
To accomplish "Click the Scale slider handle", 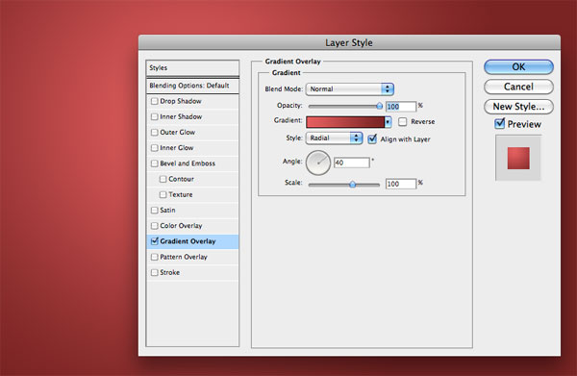I will point(353,184).
